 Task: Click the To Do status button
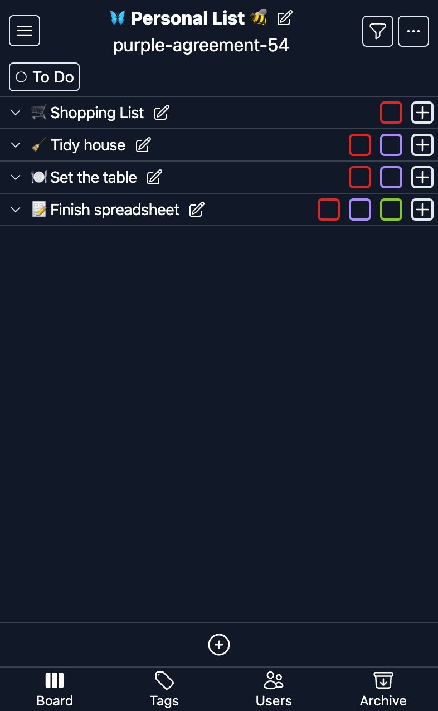point(45,77)
